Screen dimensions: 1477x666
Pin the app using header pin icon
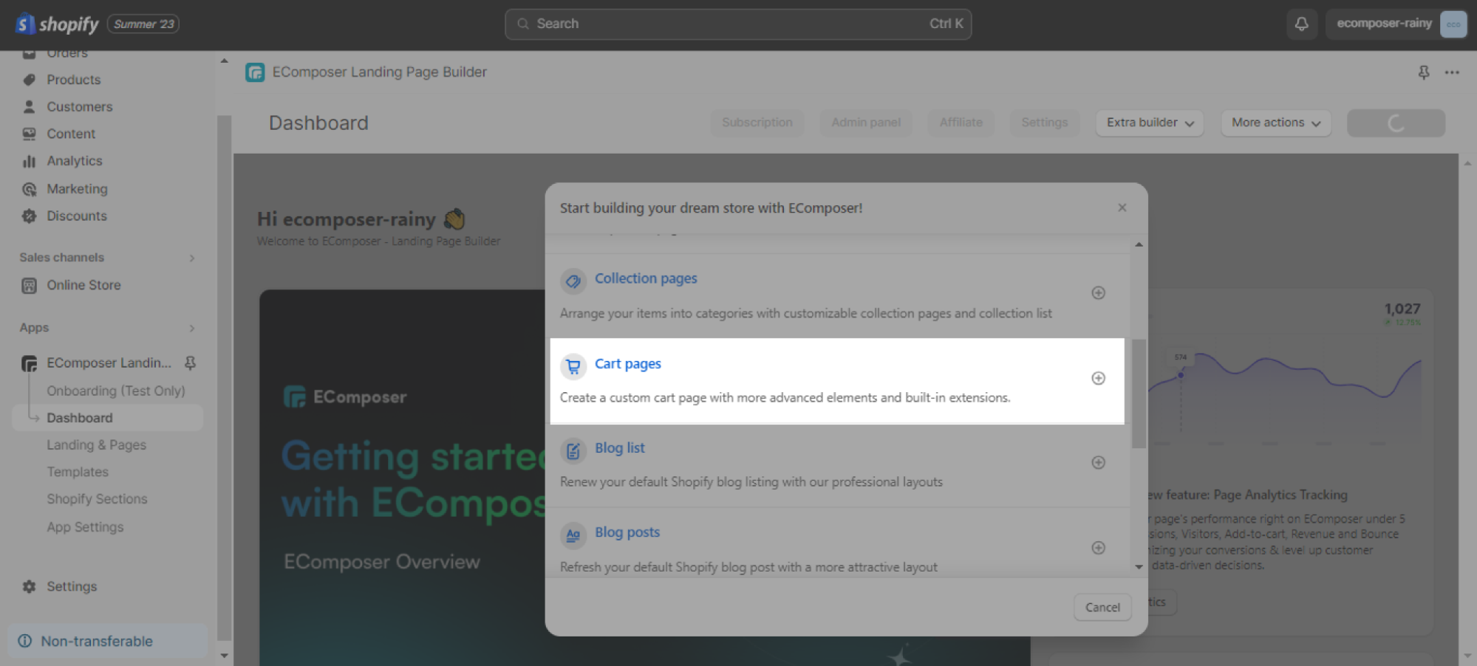[x=1424, y=72]
